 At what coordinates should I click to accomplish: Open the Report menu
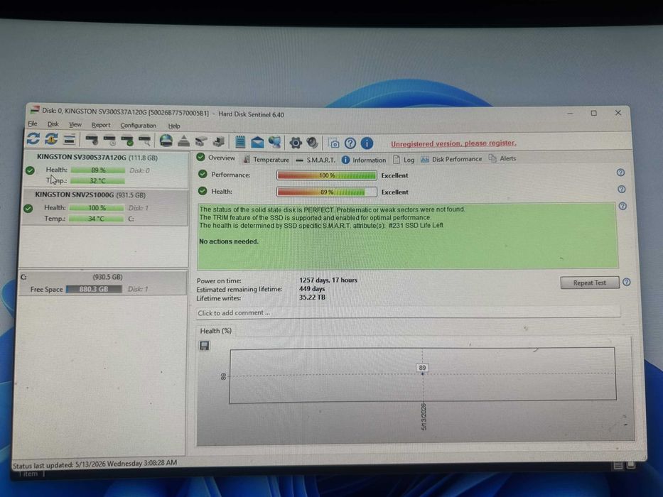tap(101, 125)
